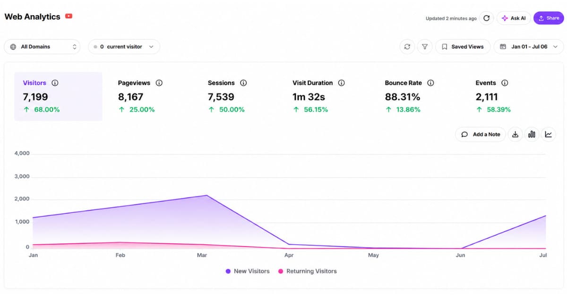Click the info icon next to Visitors

point(55,83)
